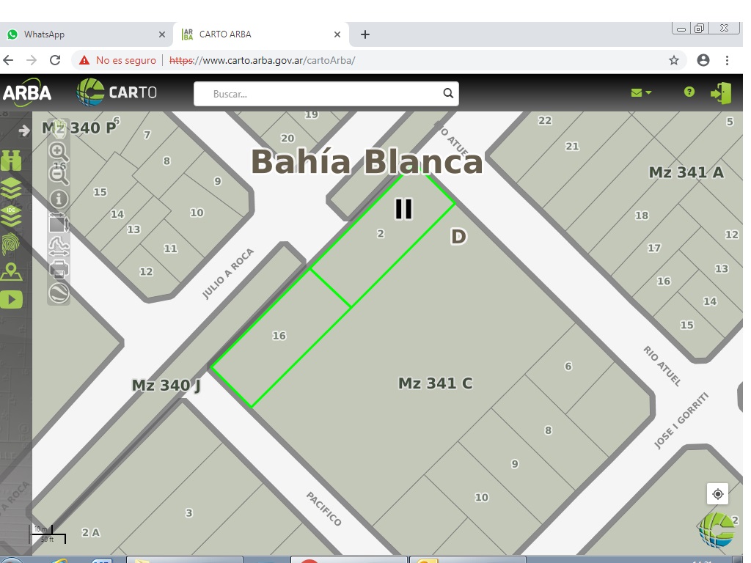Go forward in browser history
This screenshot has width=751, height=563.
[x=32, y=60]
